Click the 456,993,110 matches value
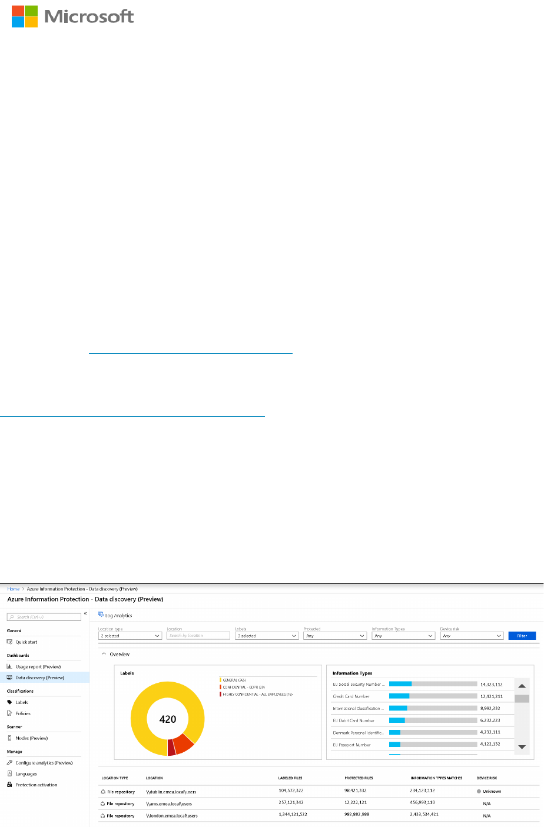 coord(423,803)
